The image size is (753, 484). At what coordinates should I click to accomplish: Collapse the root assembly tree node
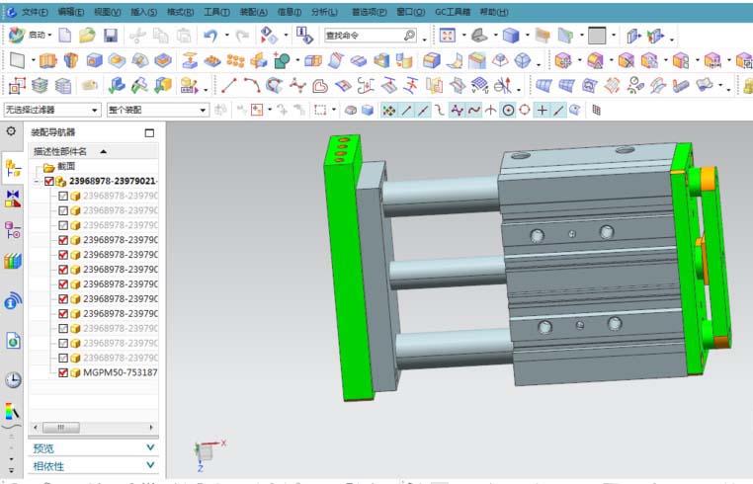(x=37, y=182)
